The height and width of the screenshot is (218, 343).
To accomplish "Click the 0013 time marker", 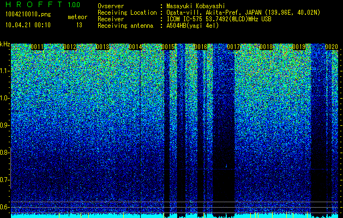I will 103,47.
